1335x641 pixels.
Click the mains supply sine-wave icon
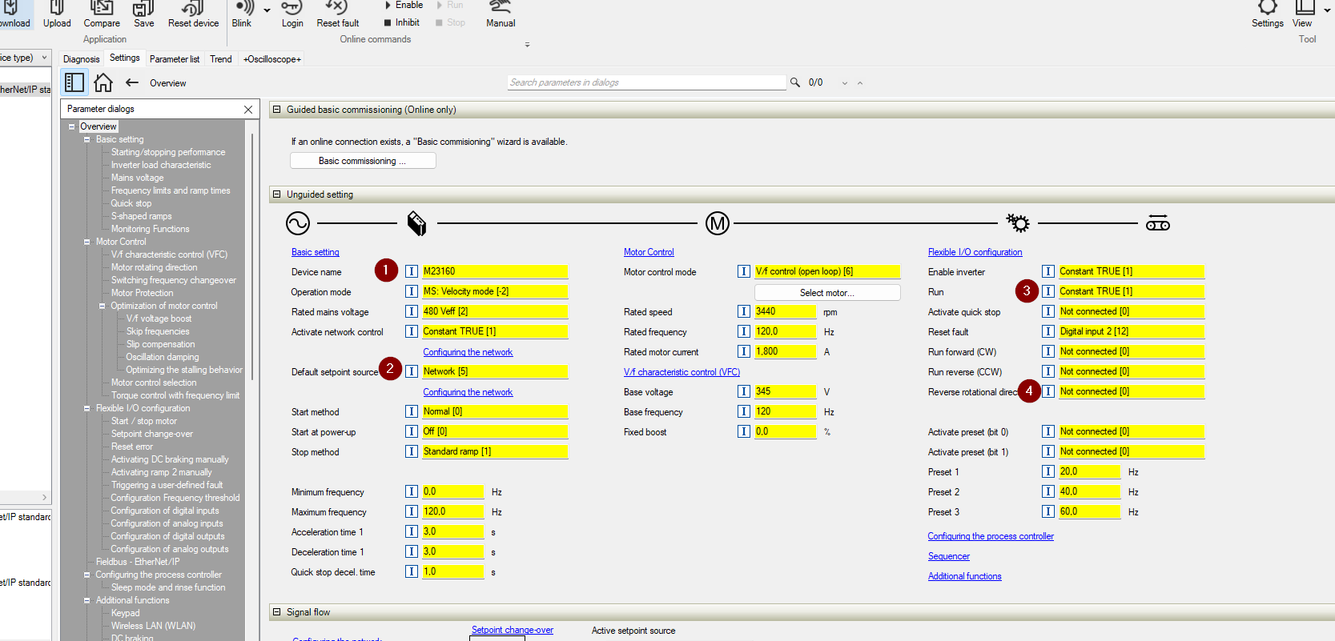coord(298,223)
